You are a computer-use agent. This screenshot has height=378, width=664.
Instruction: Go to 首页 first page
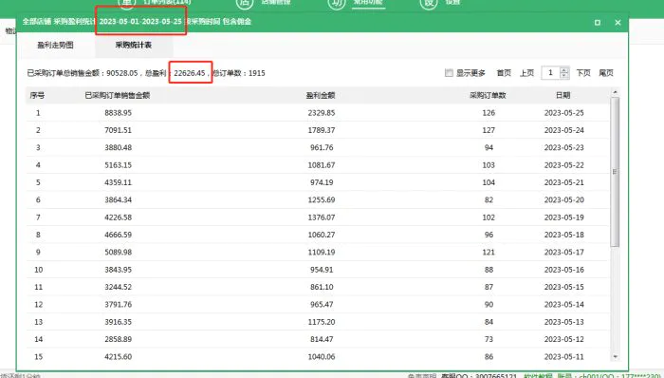coord(504,73)
